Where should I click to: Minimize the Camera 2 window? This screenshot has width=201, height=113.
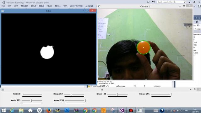(180, 6)
